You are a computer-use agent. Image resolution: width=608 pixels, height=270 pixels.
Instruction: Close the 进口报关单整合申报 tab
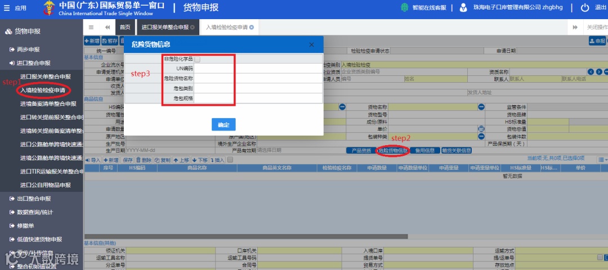pos(193,28)
